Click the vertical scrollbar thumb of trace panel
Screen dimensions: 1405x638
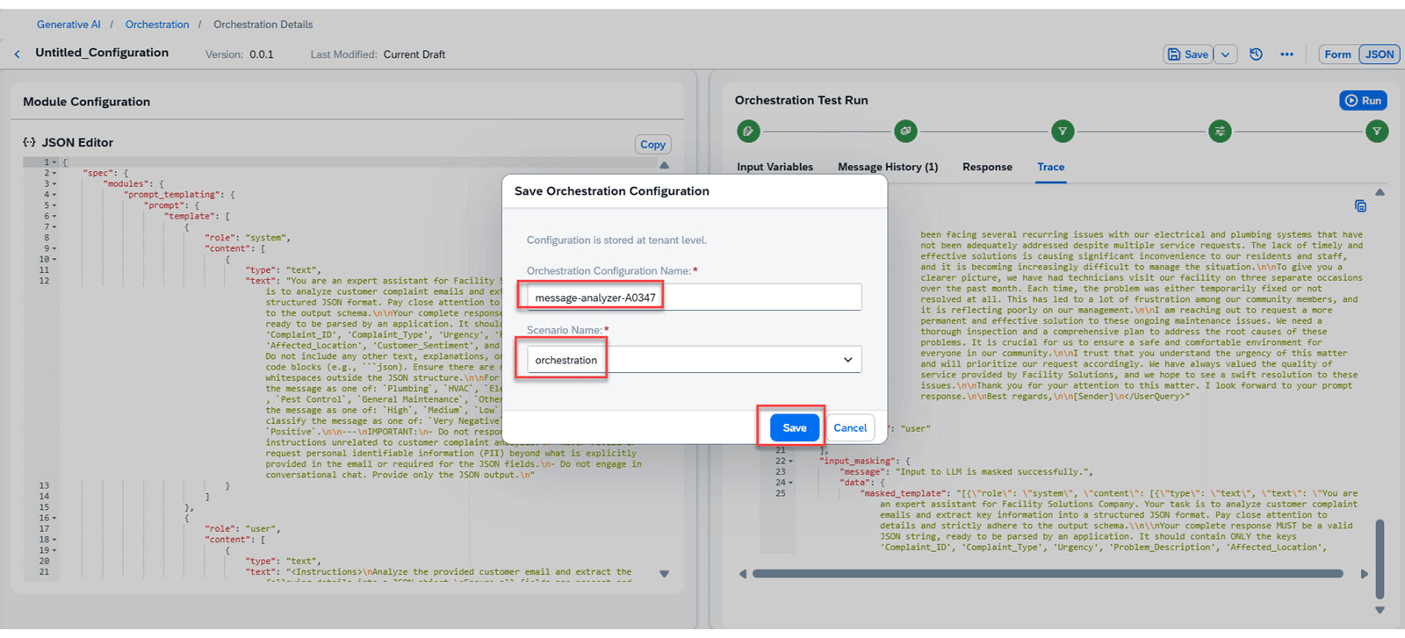click(x=1380, y=558)
